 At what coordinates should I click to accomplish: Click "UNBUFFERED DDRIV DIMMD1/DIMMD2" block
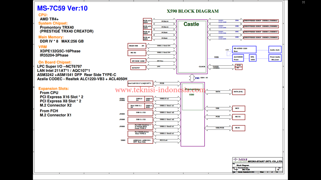click(261, 37)
